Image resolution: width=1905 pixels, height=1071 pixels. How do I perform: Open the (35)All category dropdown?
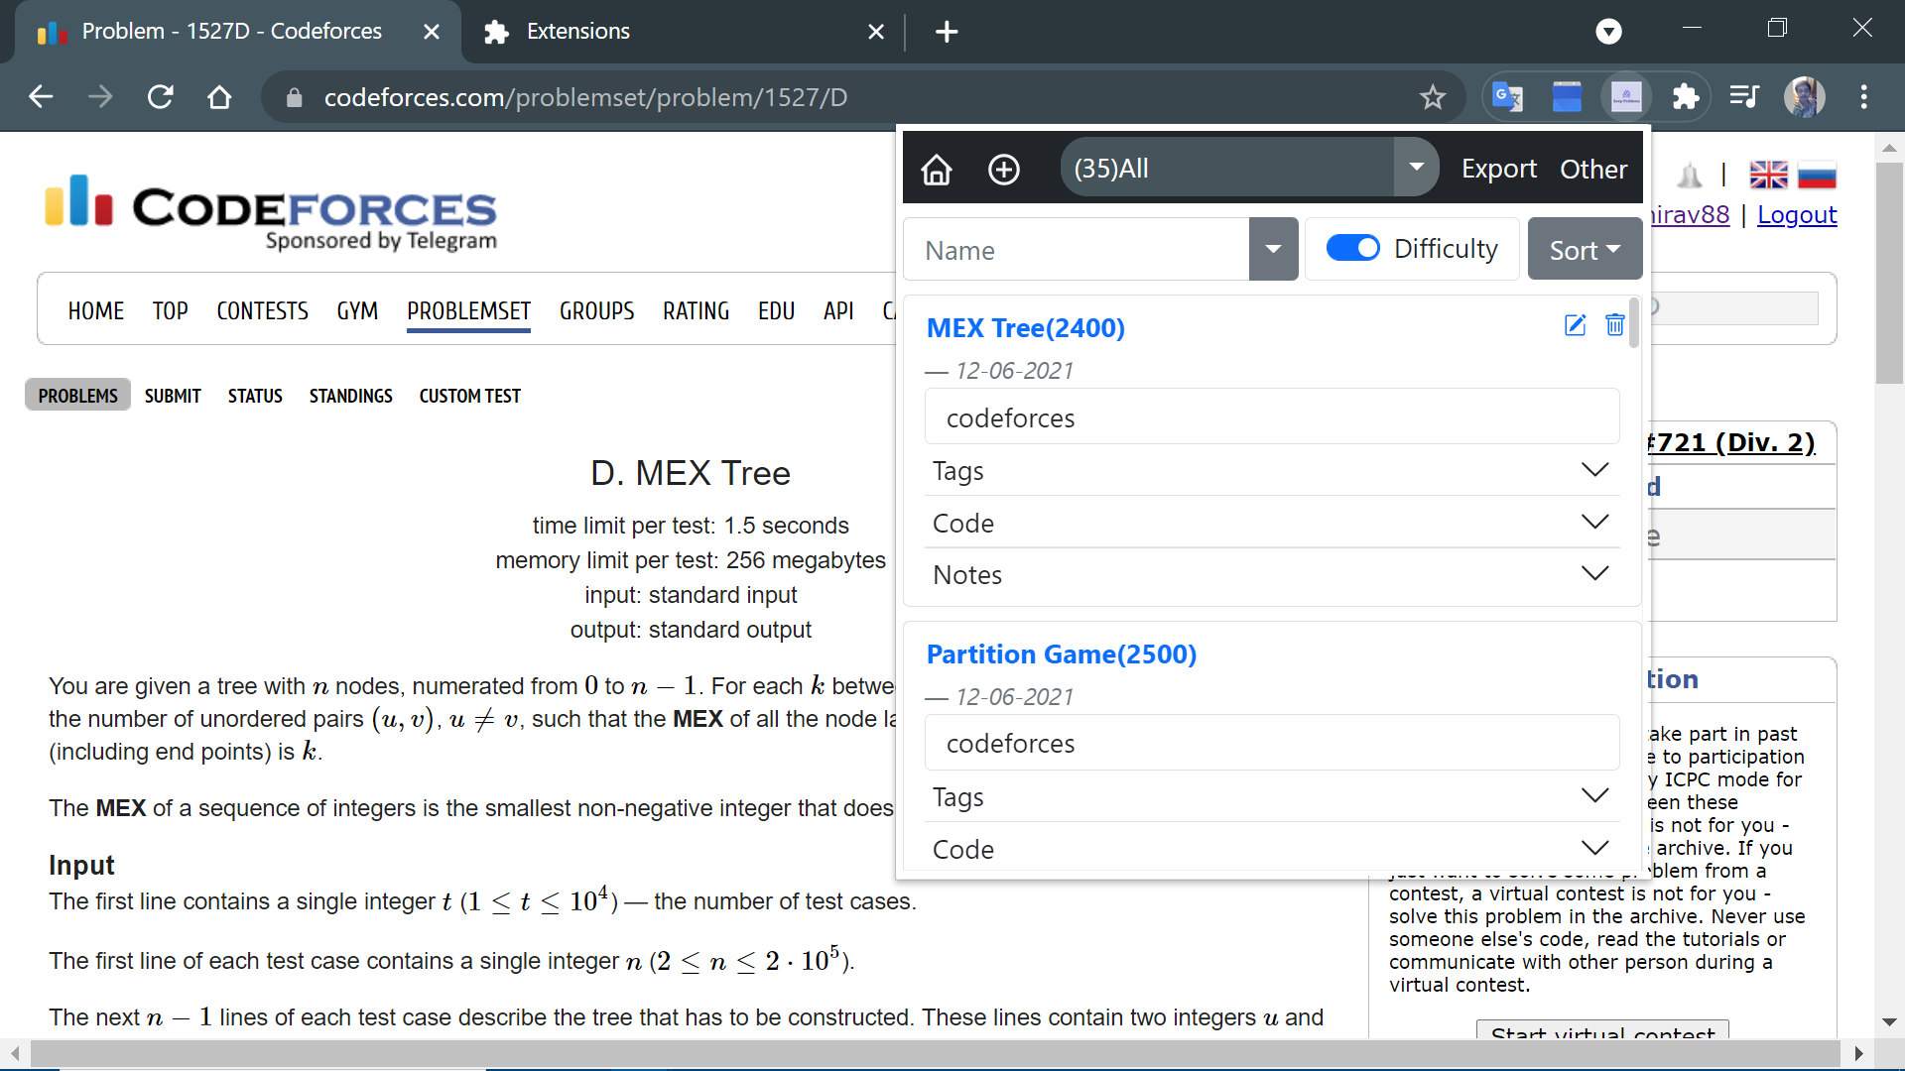tap(1416, 168)
